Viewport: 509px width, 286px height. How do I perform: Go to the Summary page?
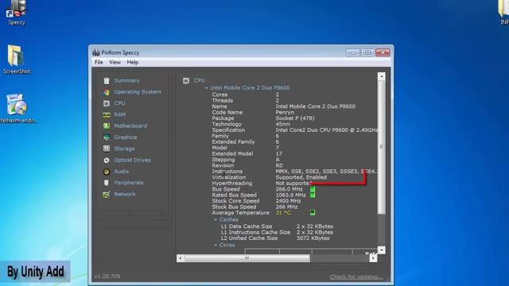(126, 80)
